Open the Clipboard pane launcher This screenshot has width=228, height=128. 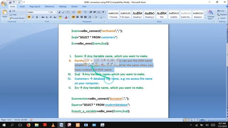(25, 22)
